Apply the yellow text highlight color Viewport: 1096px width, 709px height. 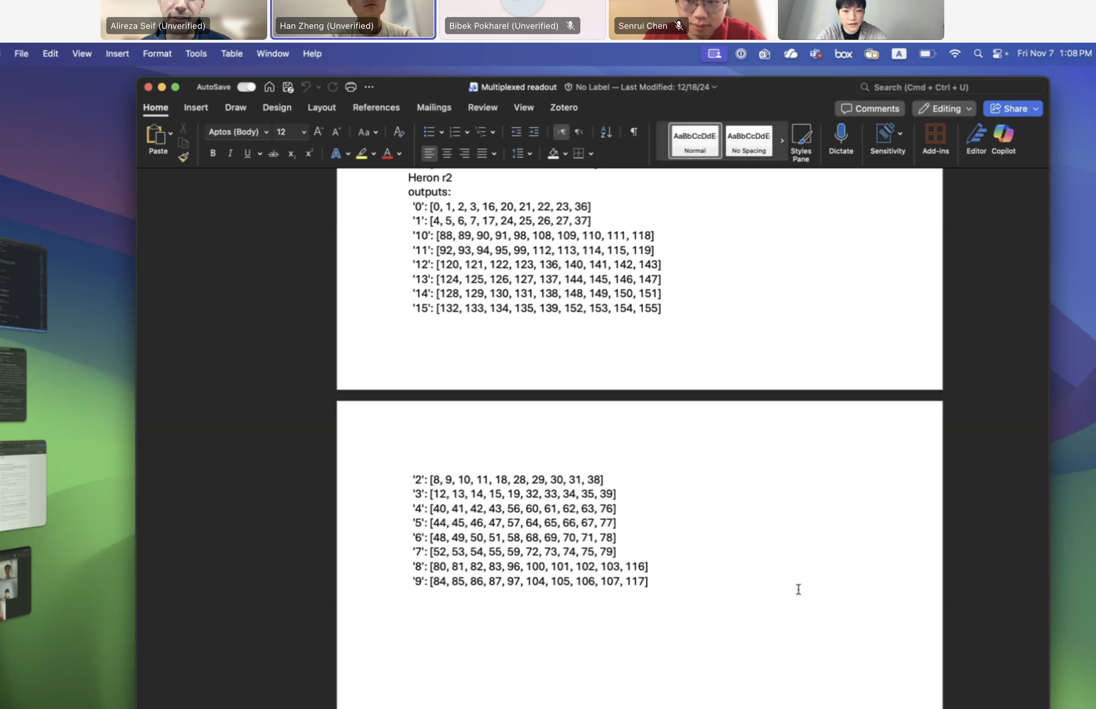pyautogui.click(x=362, y=153)
